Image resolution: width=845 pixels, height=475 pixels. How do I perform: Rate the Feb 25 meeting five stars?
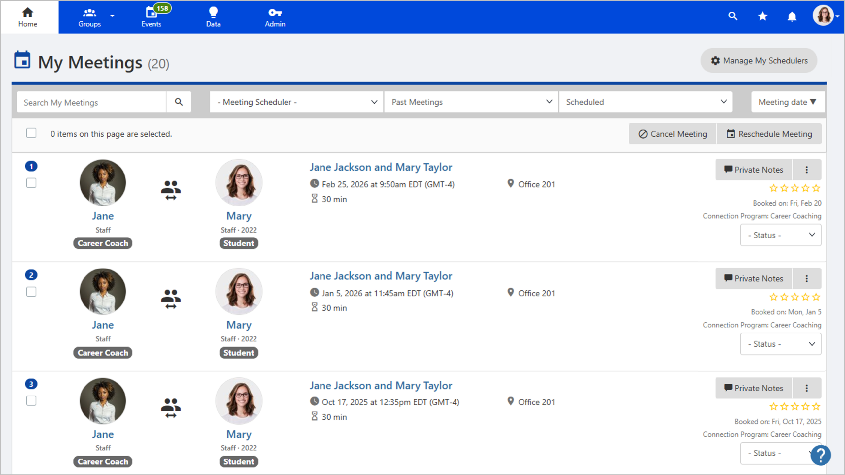816,188
